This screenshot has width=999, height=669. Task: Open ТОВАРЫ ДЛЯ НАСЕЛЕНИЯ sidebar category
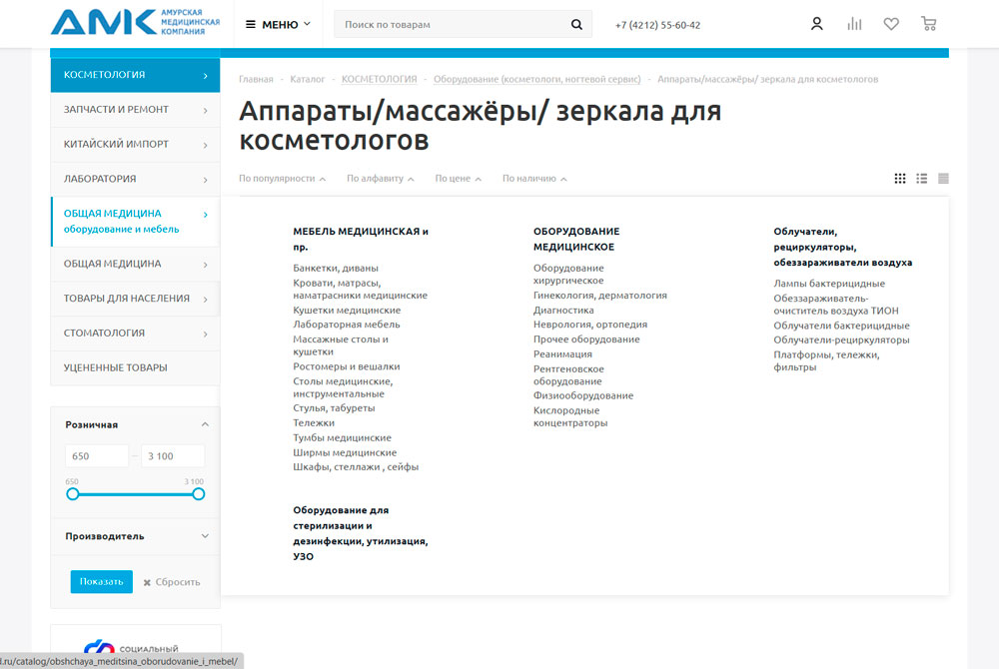coord(135,299)
